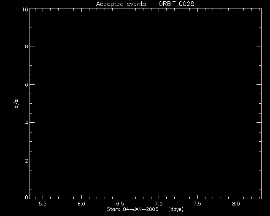Click the '(days)' unit label

click(x=176, y=209)
